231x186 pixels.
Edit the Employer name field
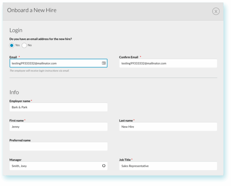[x=58, y=107]
